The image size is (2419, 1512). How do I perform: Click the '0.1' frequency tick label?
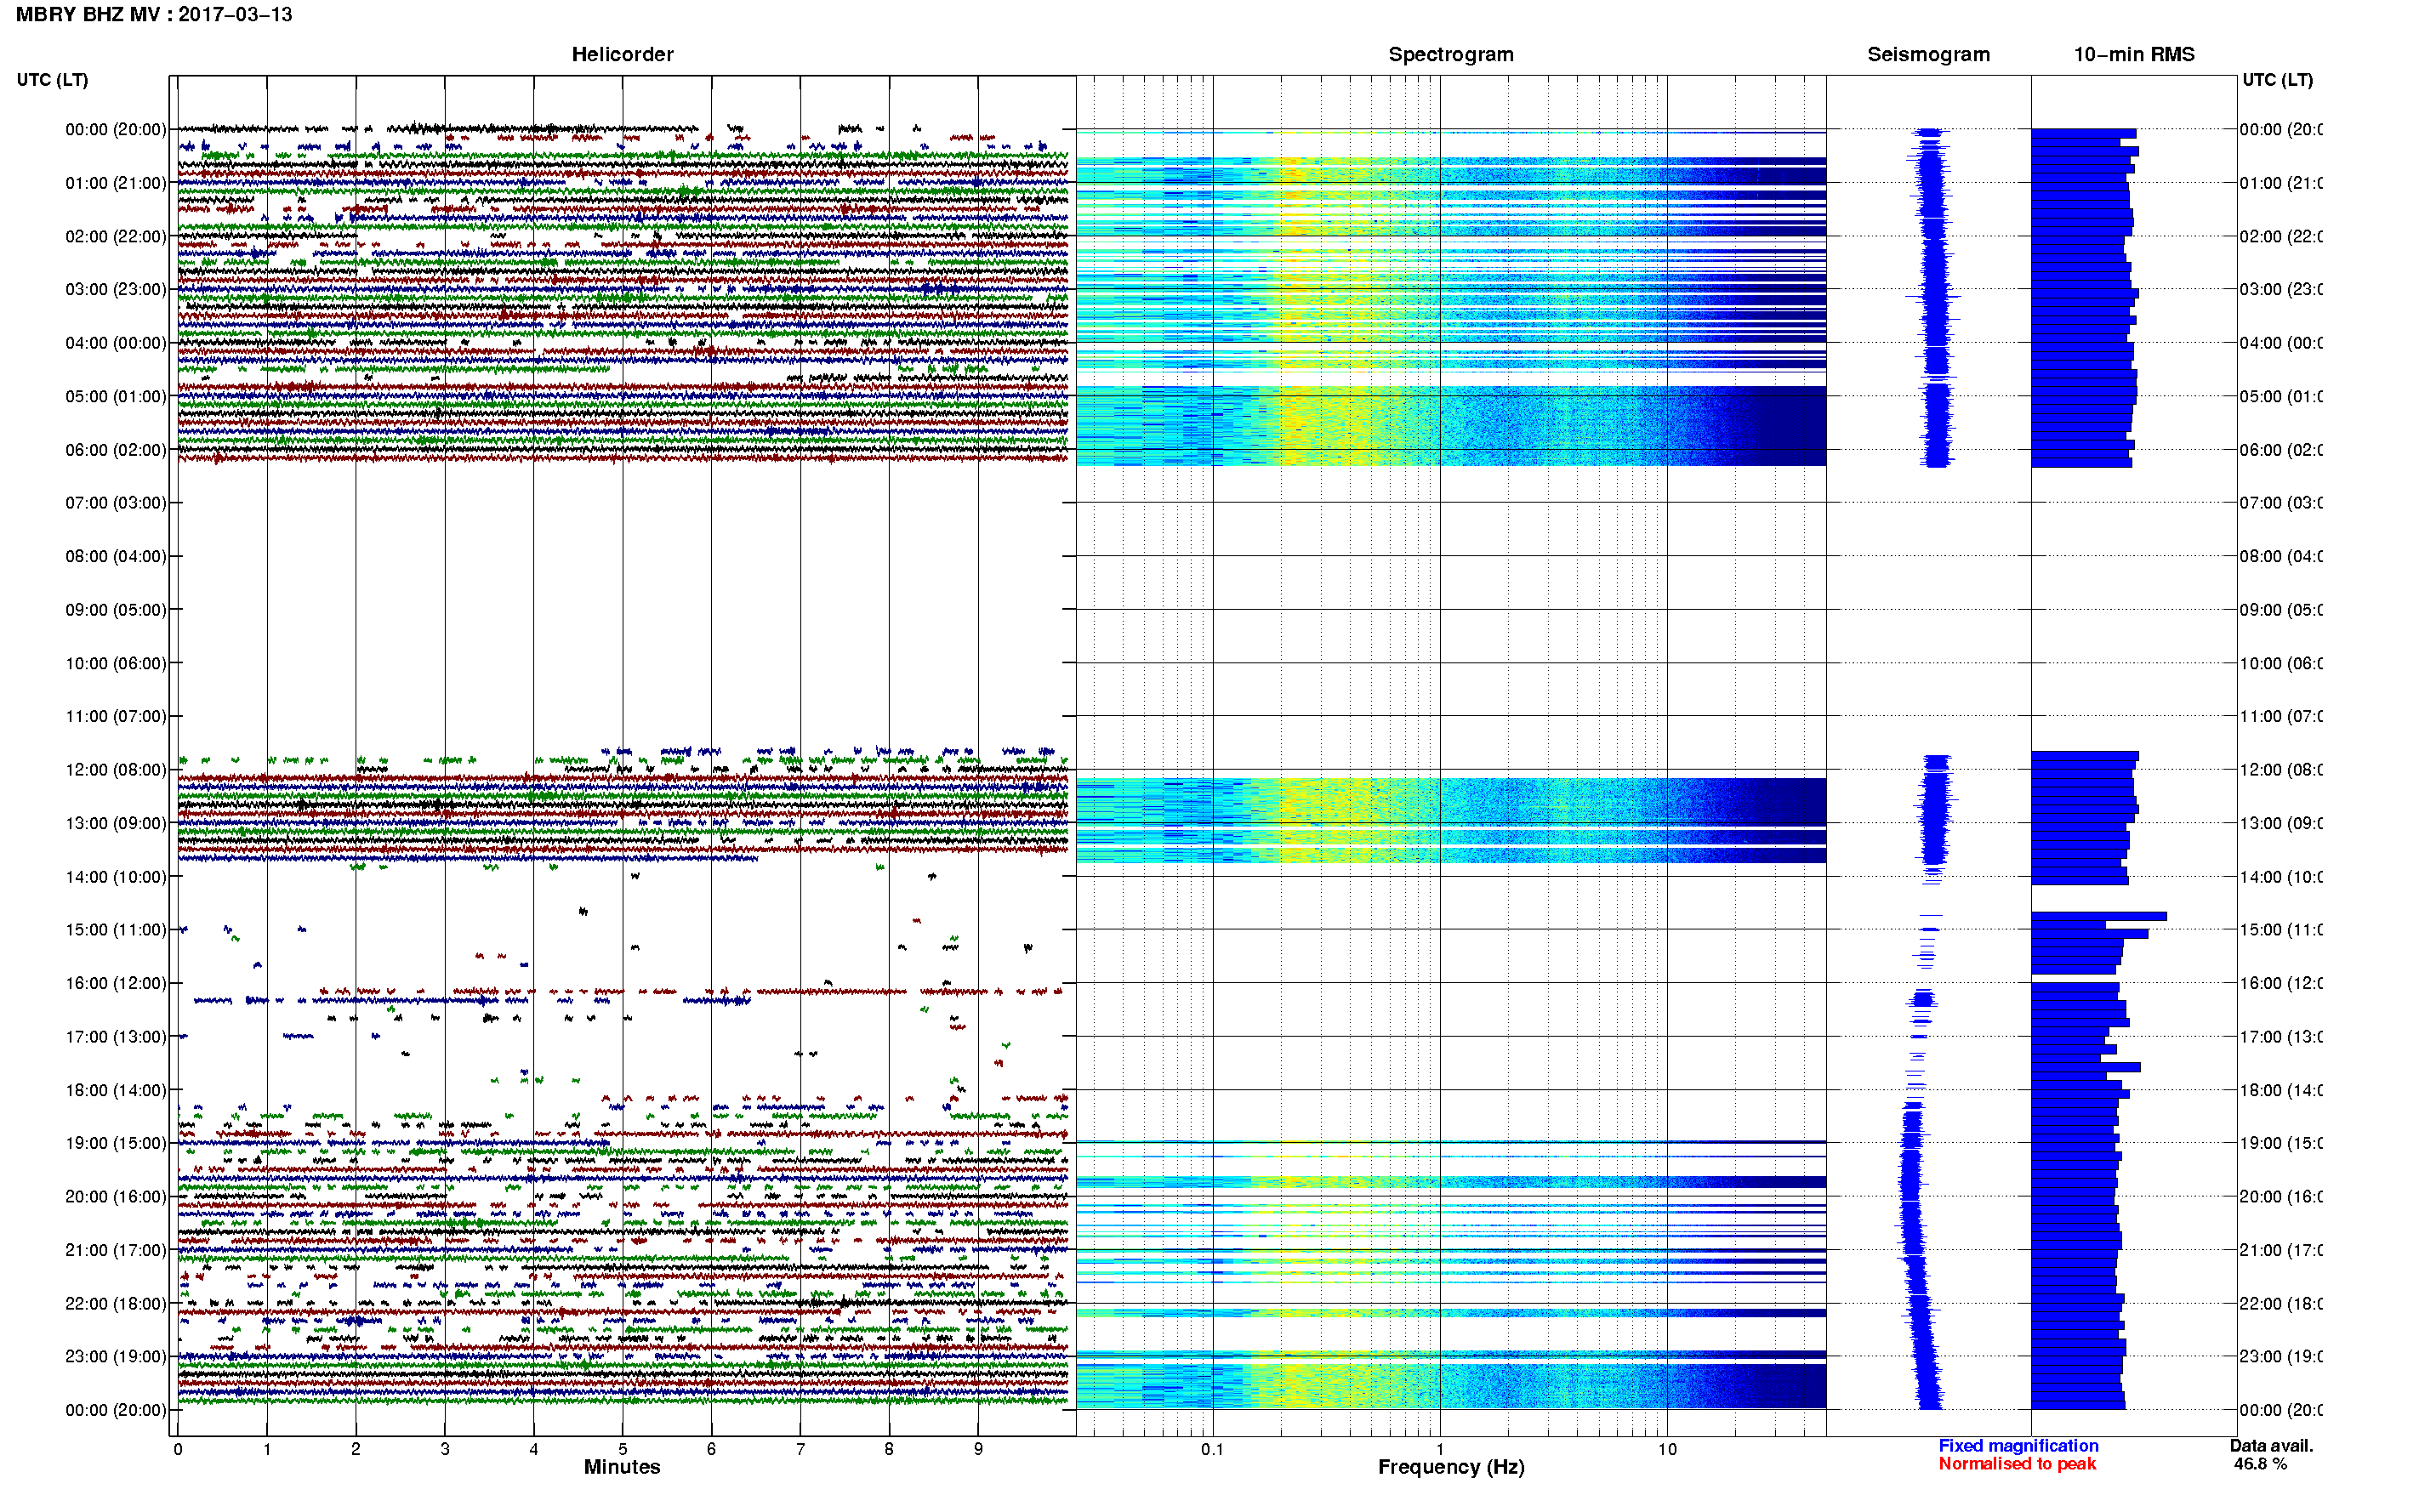(x=1212, y=1449)
